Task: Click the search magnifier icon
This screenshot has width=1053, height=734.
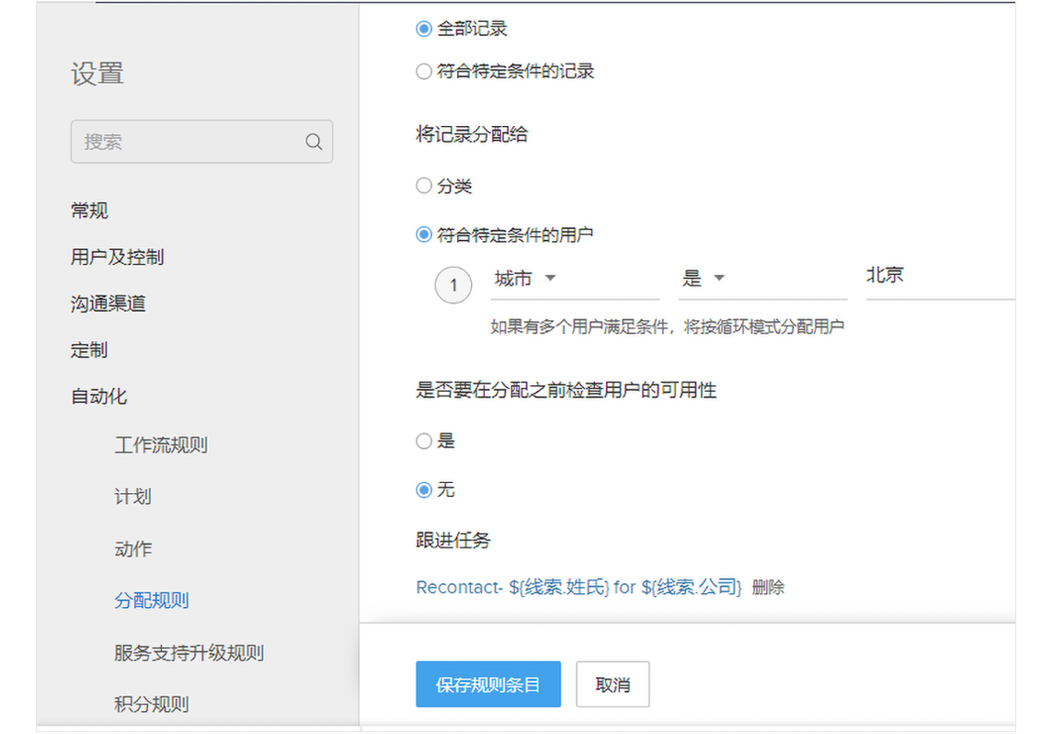Action: tap(314, 143)
